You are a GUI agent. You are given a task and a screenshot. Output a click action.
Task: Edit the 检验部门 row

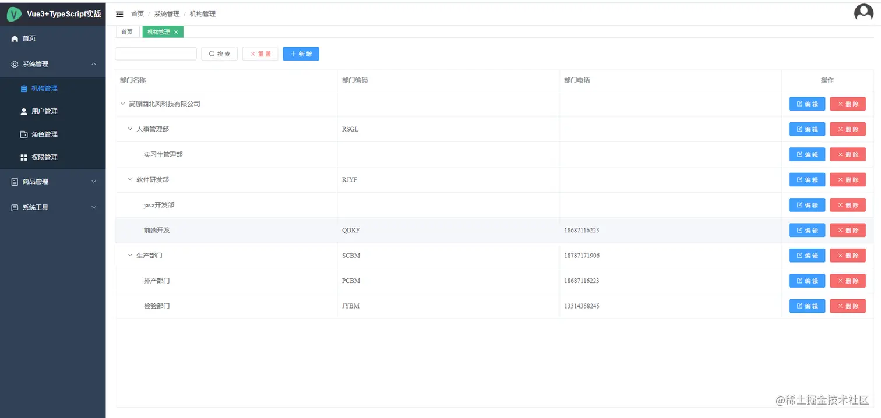coord(807,306)
